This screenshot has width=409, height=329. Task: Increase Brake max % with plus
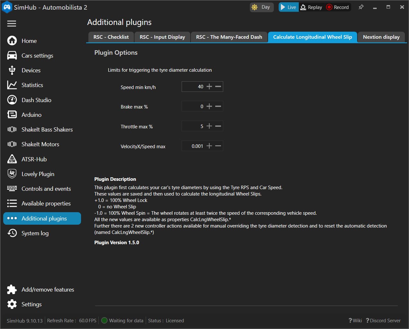click(209, 106)
